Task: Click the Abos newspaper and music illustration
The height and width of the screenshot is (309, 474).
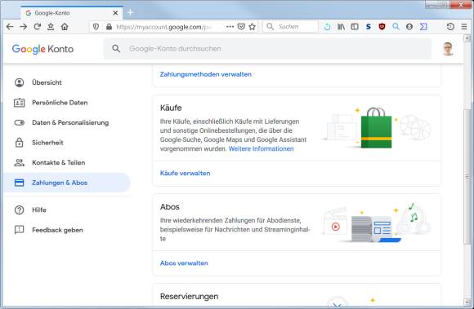Action: 377,223
